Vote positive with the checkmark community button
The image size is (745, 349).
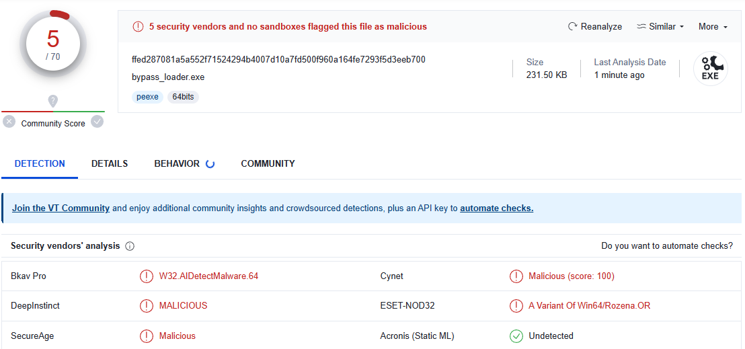point(97,122)
